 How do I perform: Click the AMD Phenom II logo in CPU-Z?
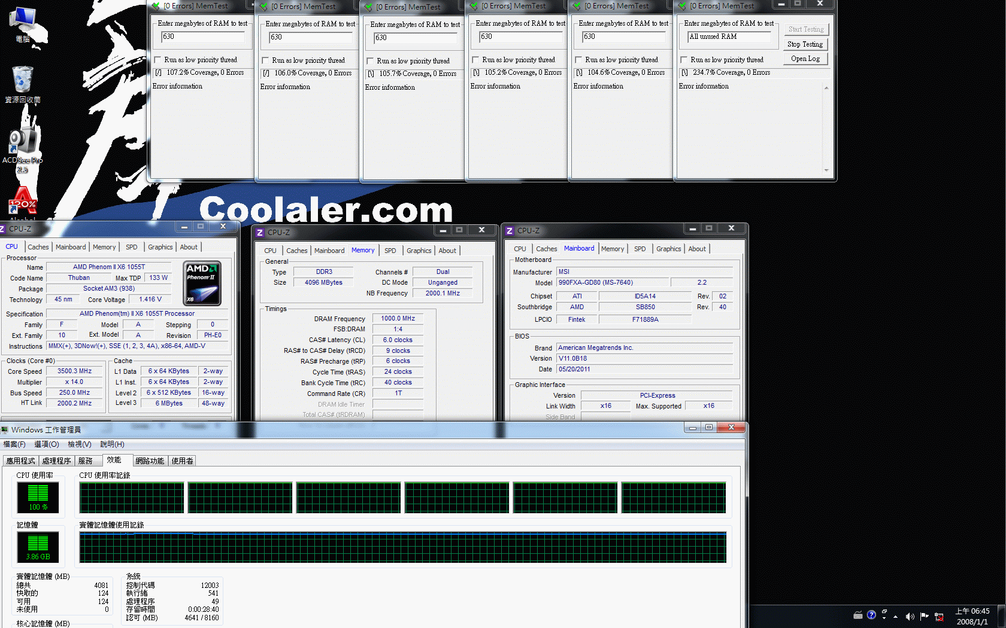point(202,283)
